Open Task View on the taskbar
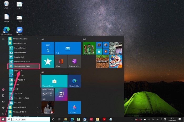 click(59, 119)
